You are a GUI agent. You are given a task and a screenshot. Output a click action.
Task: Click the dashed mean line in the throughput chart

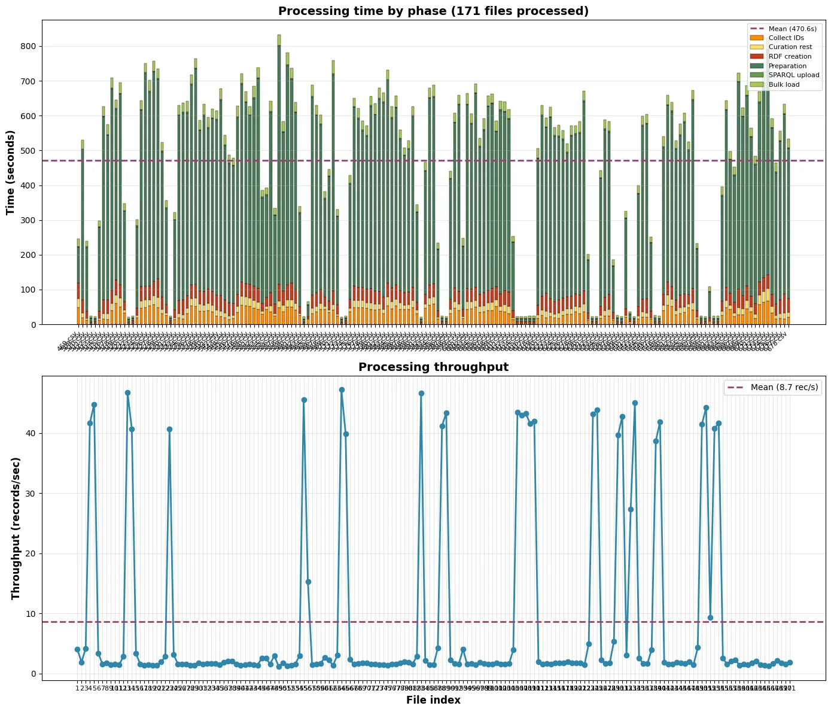click(x=419, y=622)
